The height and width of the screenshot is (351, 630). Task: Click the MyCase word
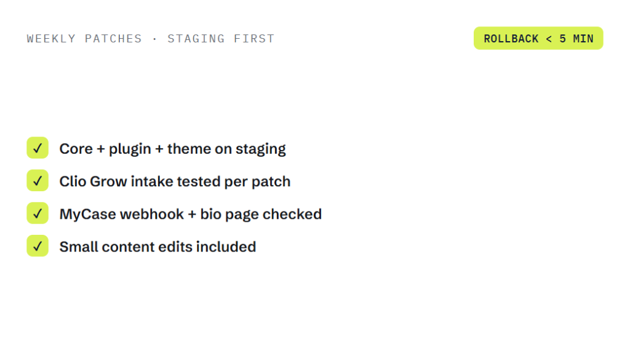[x=87, y=215]
